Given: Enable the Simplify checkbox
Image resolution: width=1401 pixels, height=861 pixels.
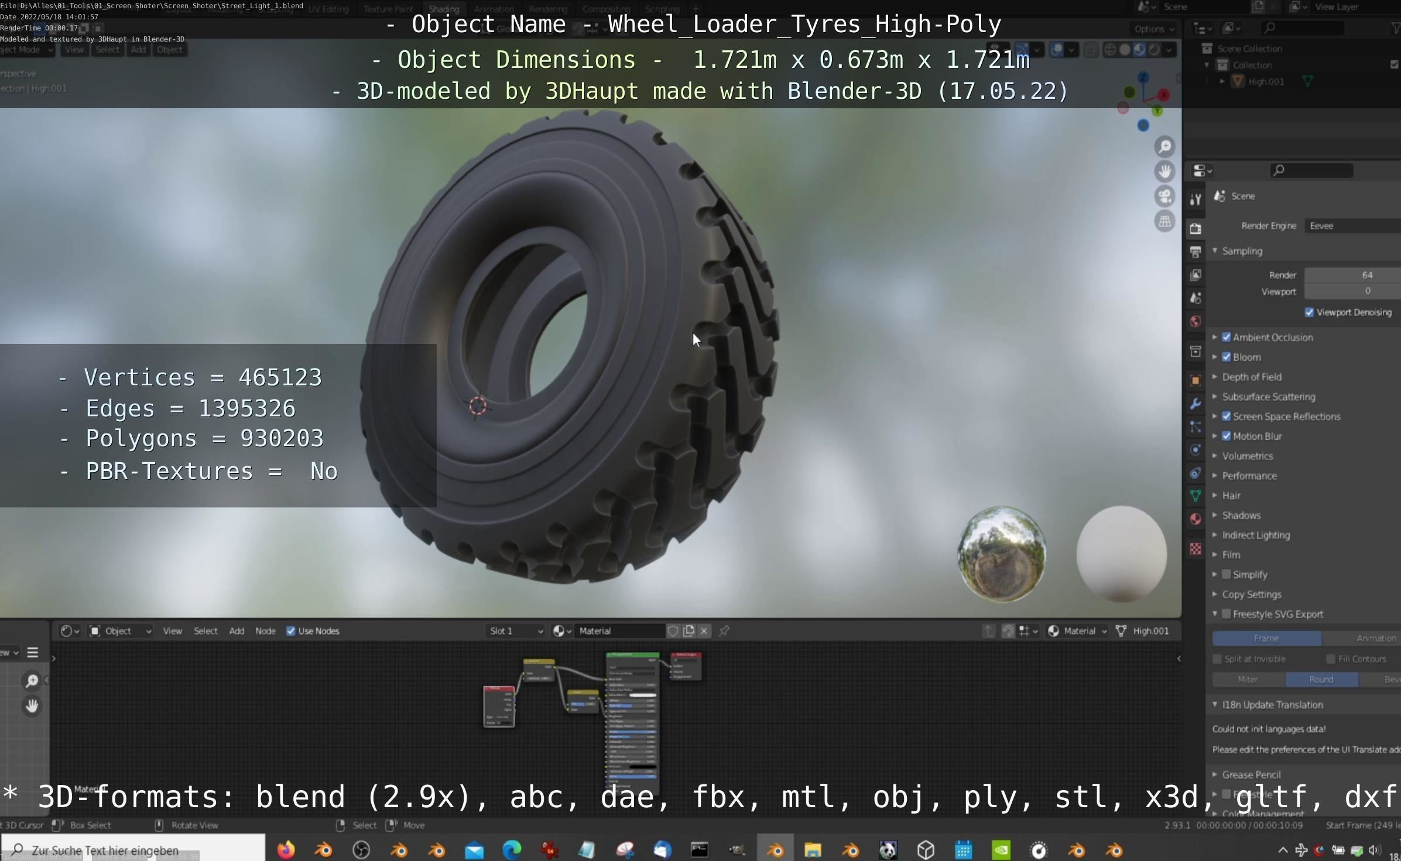Looking at the screenshot, I should (x=1226, y=574).
